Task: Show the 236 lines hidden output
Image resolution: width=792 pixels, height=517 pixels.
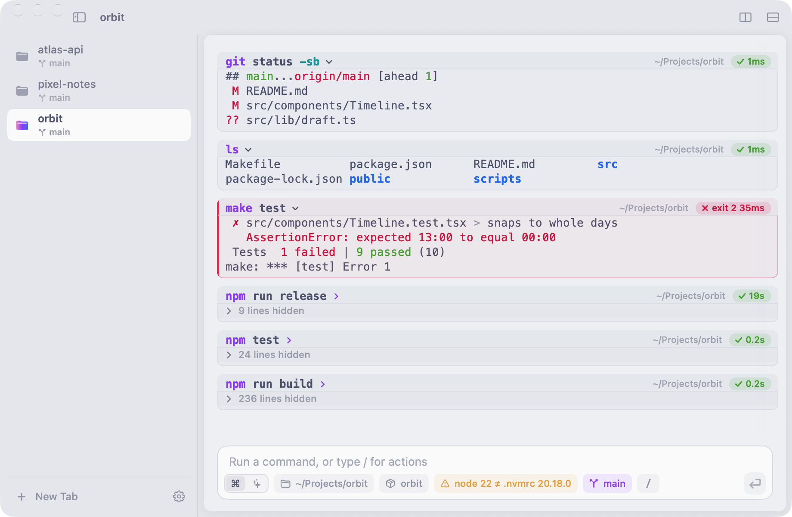Action: click(271, 399)
